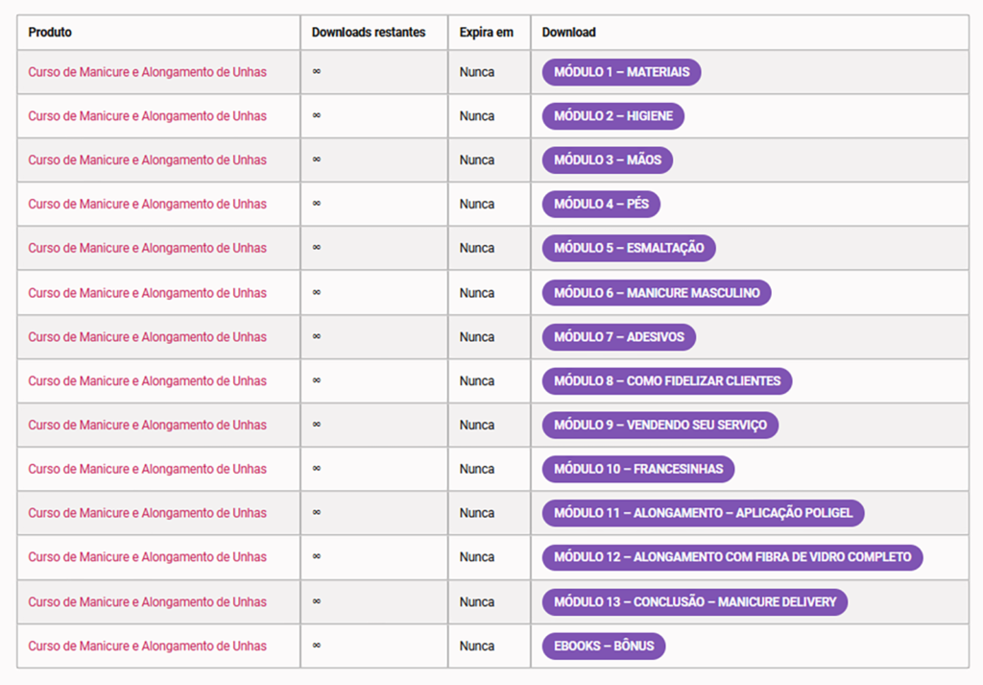The width and height of the screenshot is (983, 685).
Task: Download Módulo 11 – Alongamento Aplicação Poligel
Action: click(703, 513)
